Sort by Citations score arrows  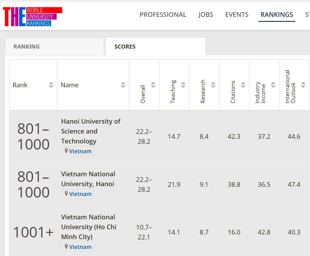point(243,85)
